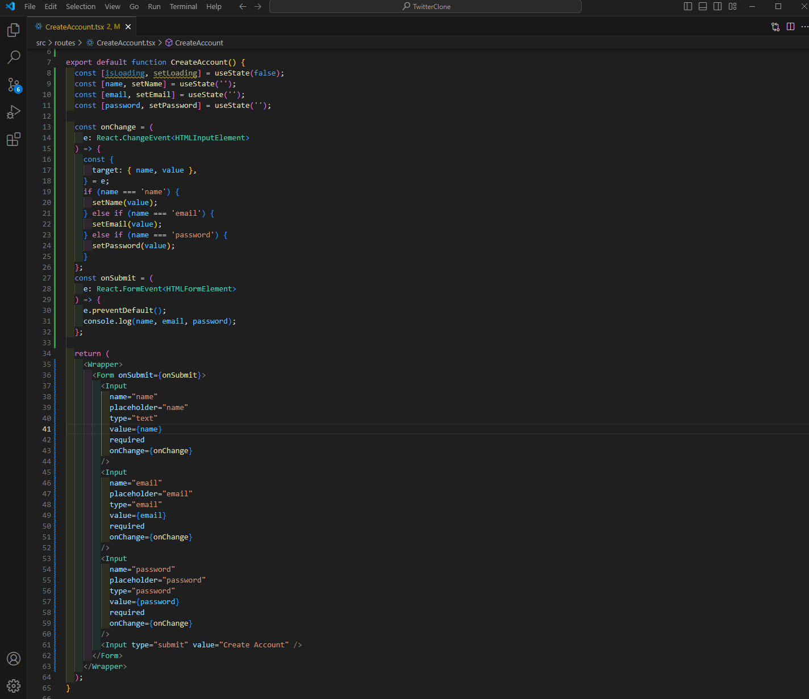Click the setLoading identifier on line 8
Screen dimensions: 809x699
pyautogui.click(x=175, y=73)
